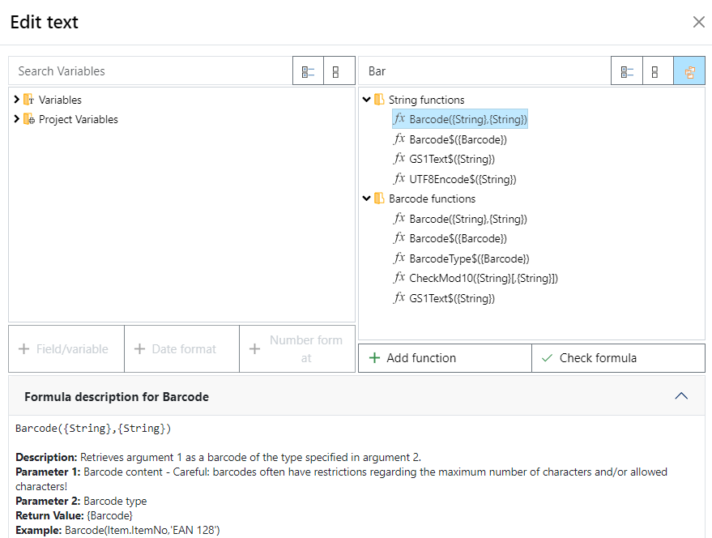Toggle the highlighted orange category grouping button
Viewport: 712px width, 538px height.
[689, 71]
